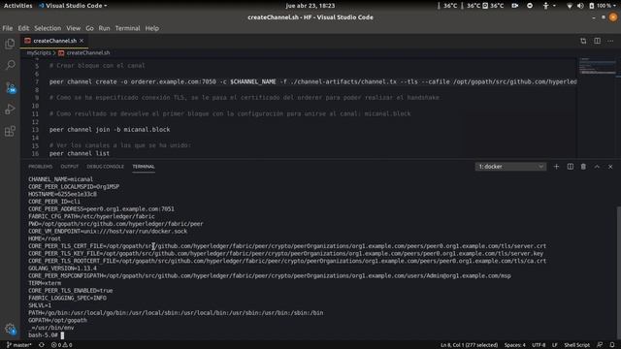The height and width of the screenshot is (349, 621).
Task: Maximize the panel with chevron up
Action: pyautogui.click(x=597, y=167)
